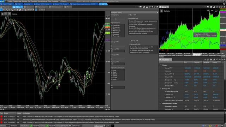The height and width of the screenshot is (127, 226).
Task: Switch to the Лог tab
Action: pos(68,7)
